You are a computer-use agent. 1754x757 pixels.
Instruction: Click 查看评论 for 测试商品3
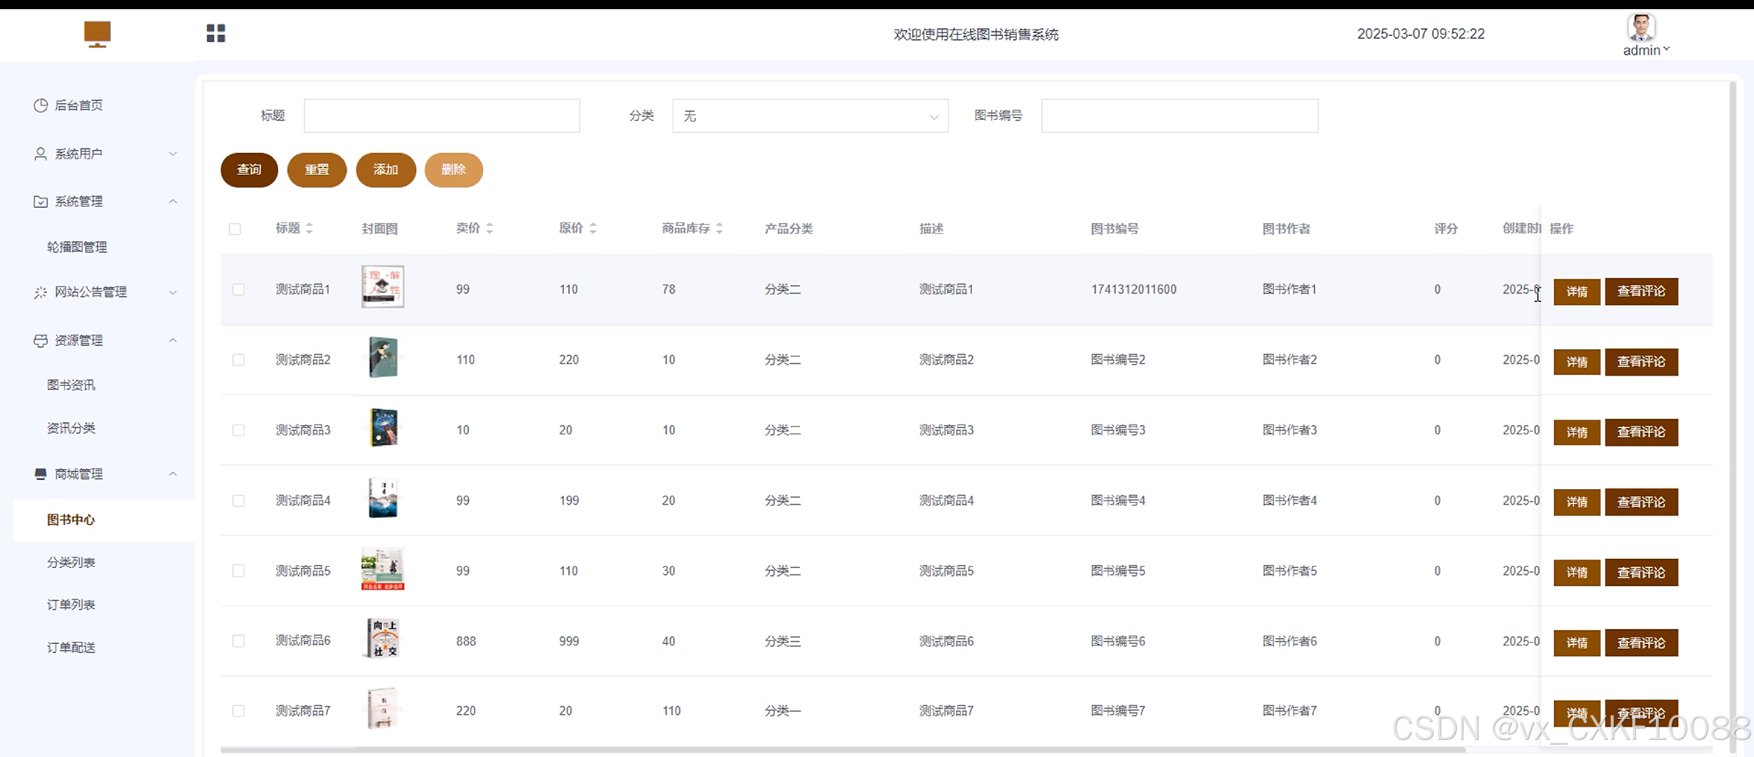(x=1641, y=433)
